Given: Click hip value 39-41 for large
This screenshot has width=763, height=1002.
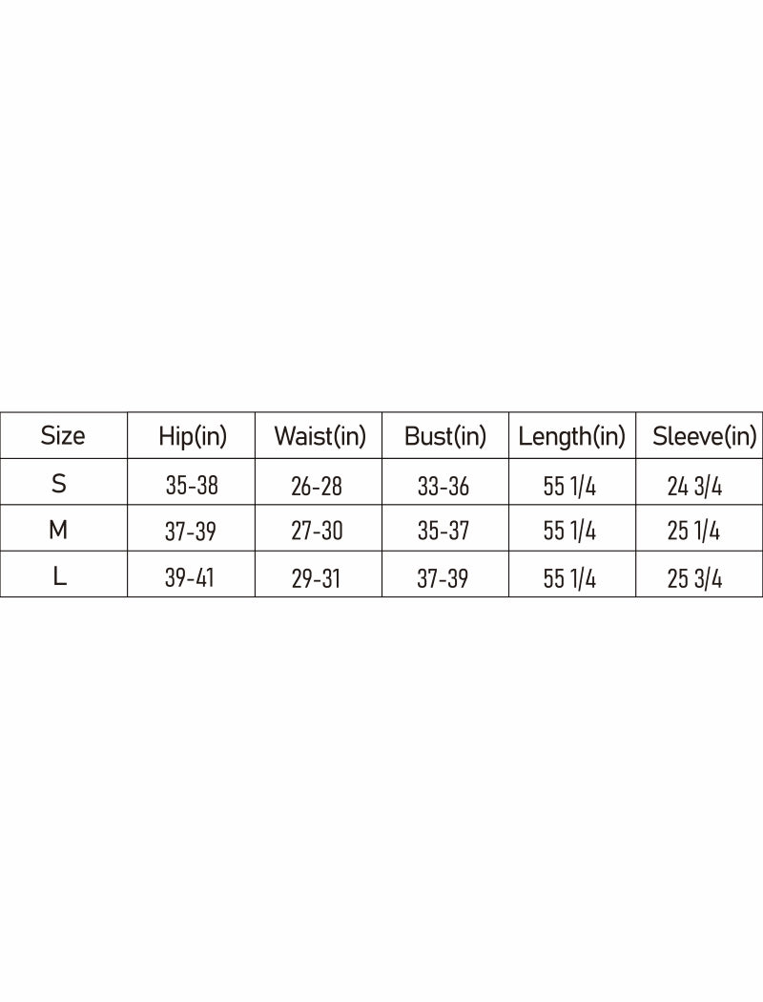Looking at the screenshot, I should pos(189,578).
